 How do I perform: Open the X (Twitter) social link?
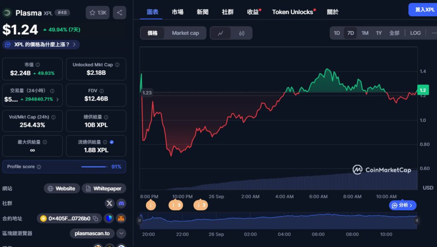click(110, 204)
